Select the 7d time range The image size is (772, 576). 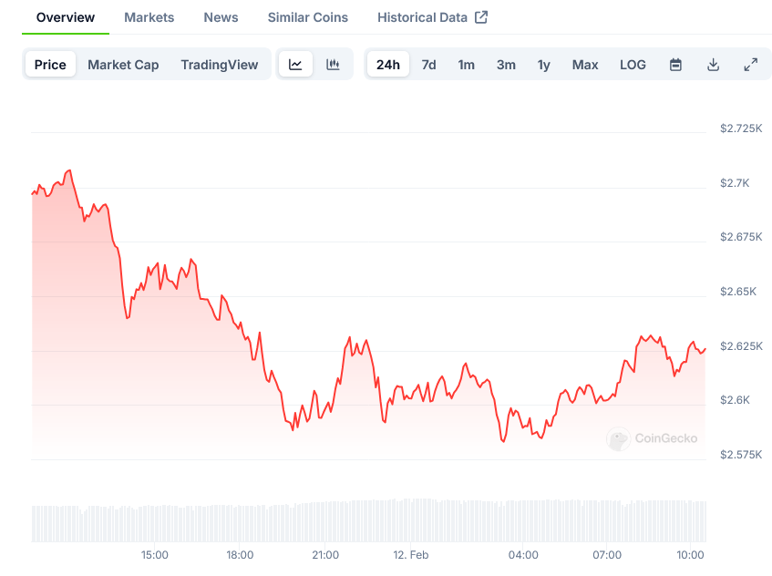pyautogui.click(x=428, y=65)
